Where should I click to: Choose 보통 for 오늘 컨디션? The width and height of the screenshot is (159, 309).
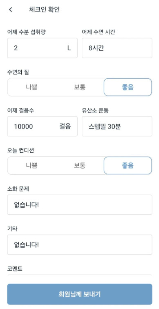[80, 166]
